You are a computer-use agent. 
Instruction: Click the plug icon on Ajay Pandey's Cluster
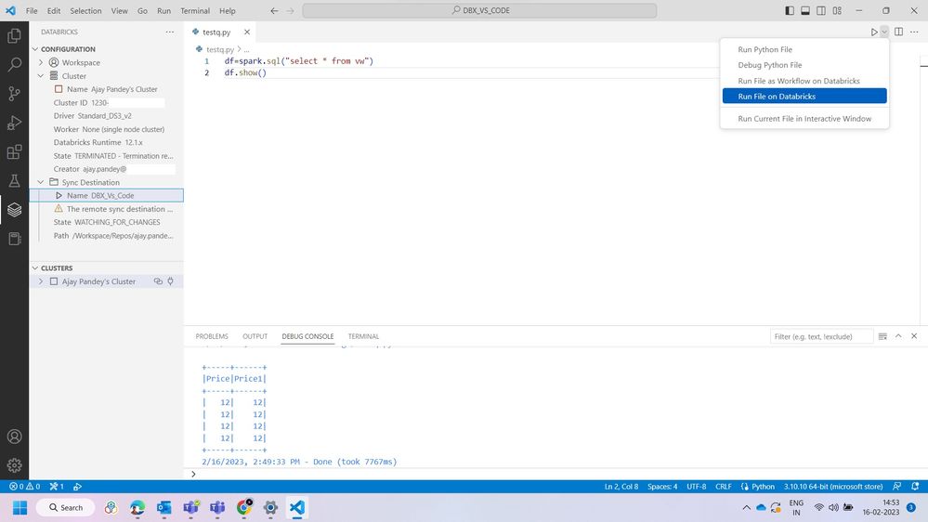pos(171,281)
